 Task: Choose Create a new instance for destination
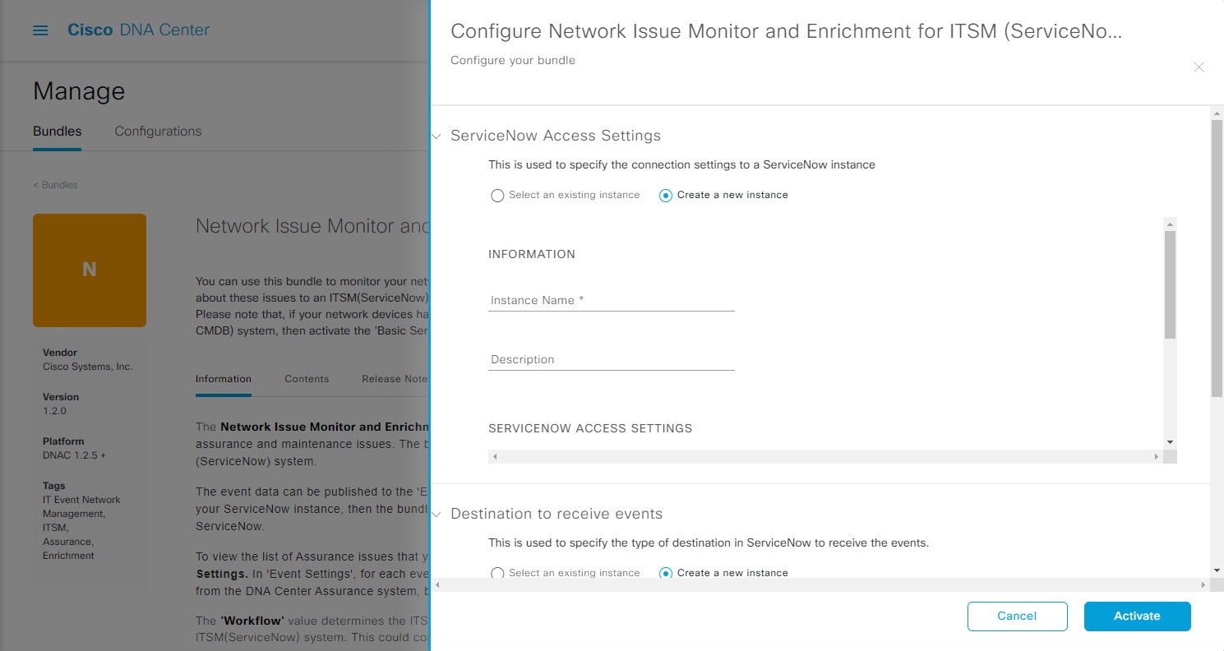click(x=666, y=573)
